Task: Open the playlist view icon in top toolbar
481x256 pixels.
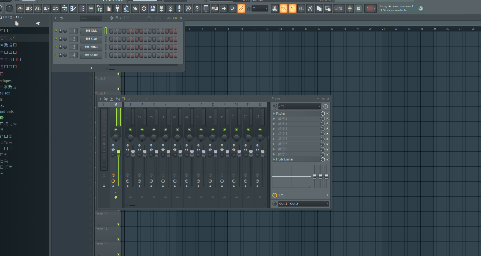Action: tap(64, 9)
